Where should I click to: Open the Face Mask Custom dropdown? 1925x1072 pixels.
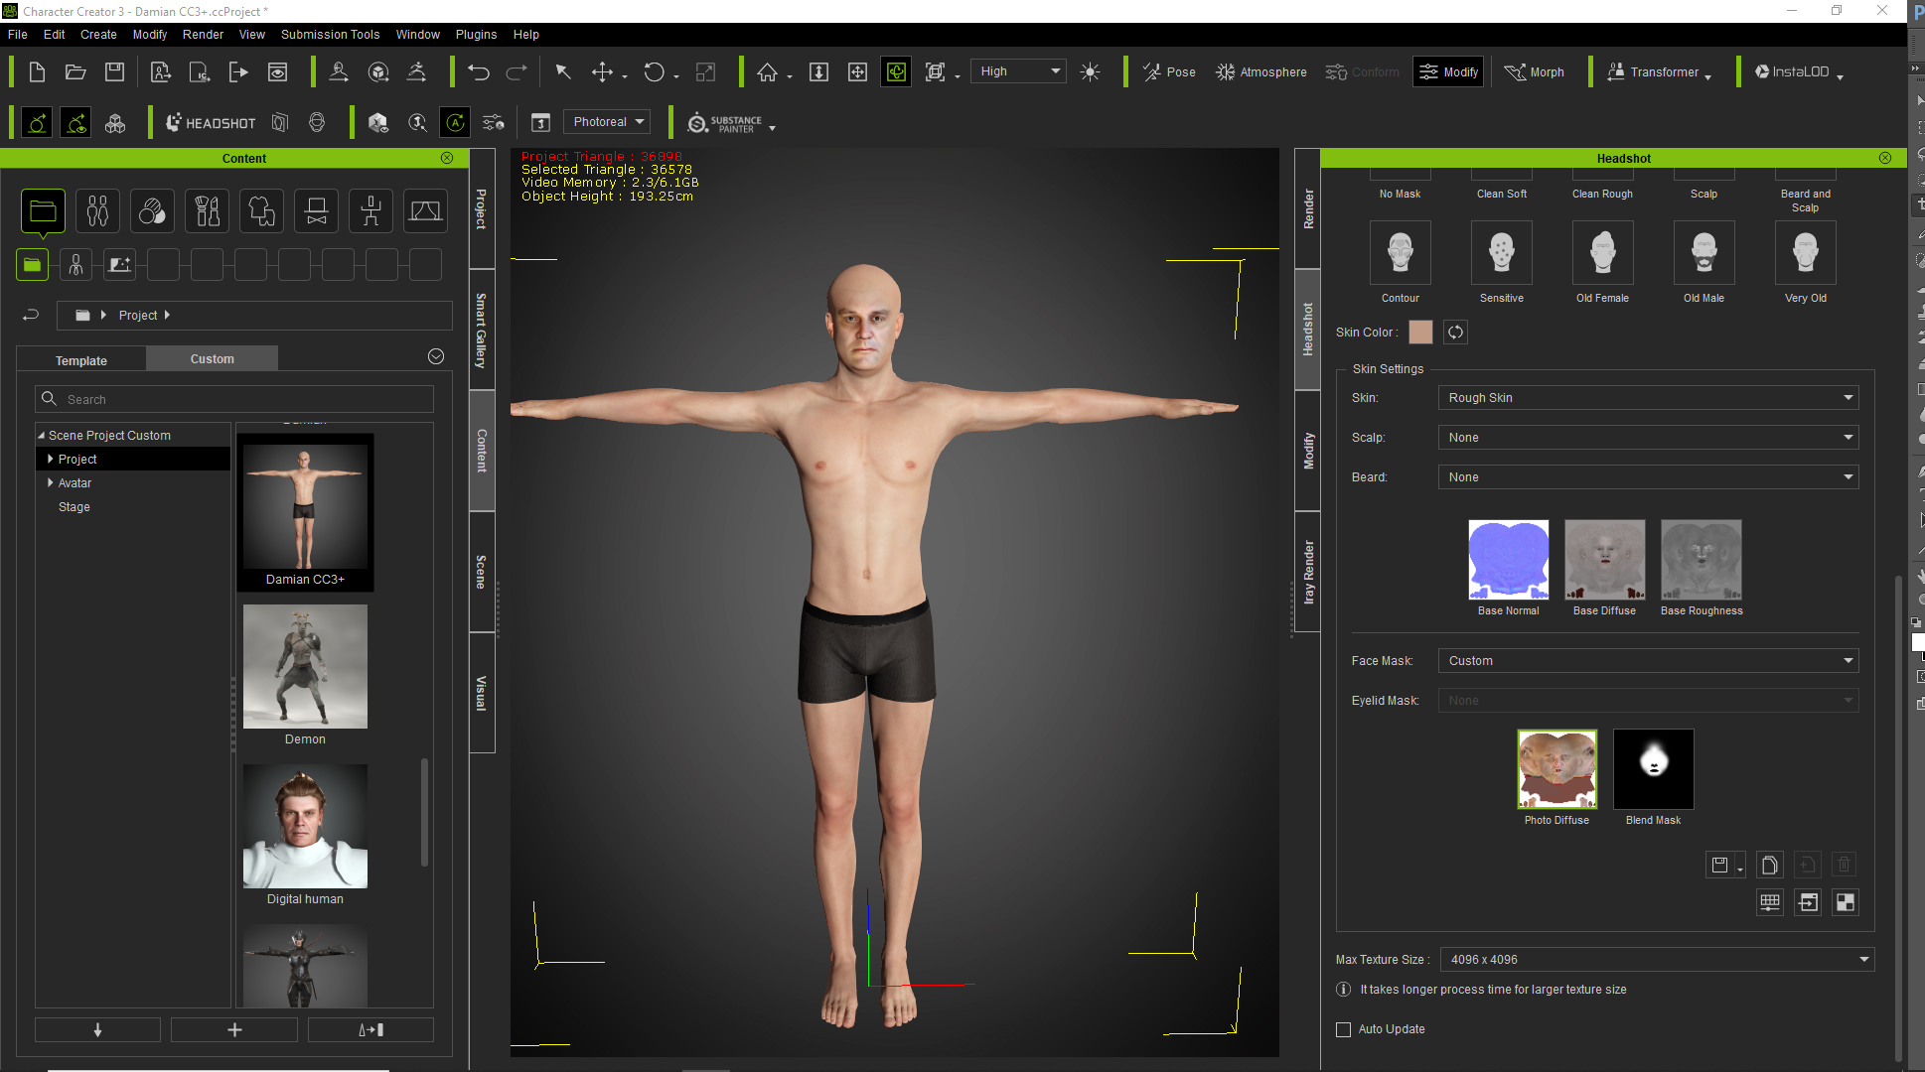(x=1648, y=661)
